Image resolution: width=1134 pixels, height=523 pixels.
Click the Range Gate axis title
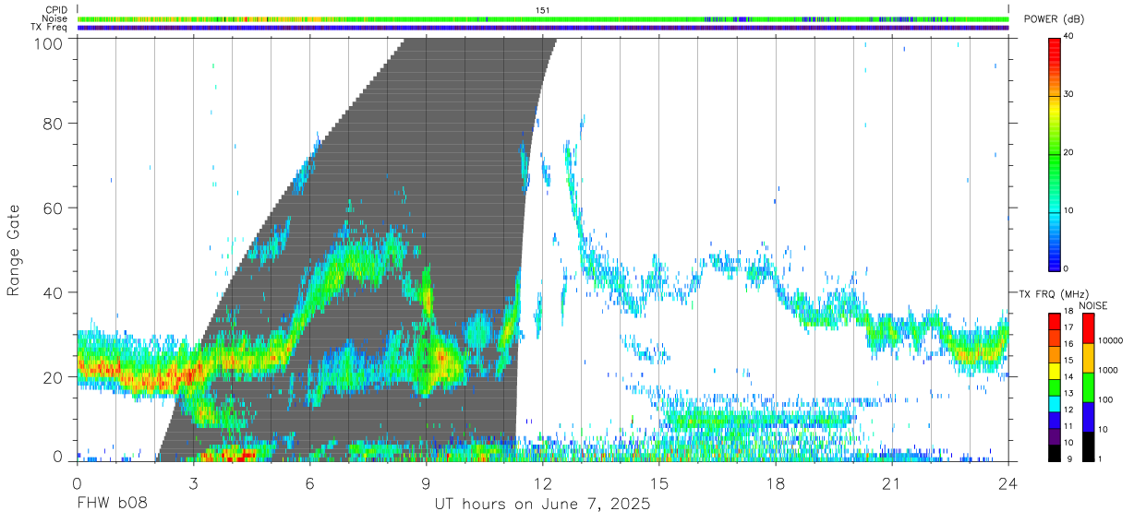(x=14, y=250)
